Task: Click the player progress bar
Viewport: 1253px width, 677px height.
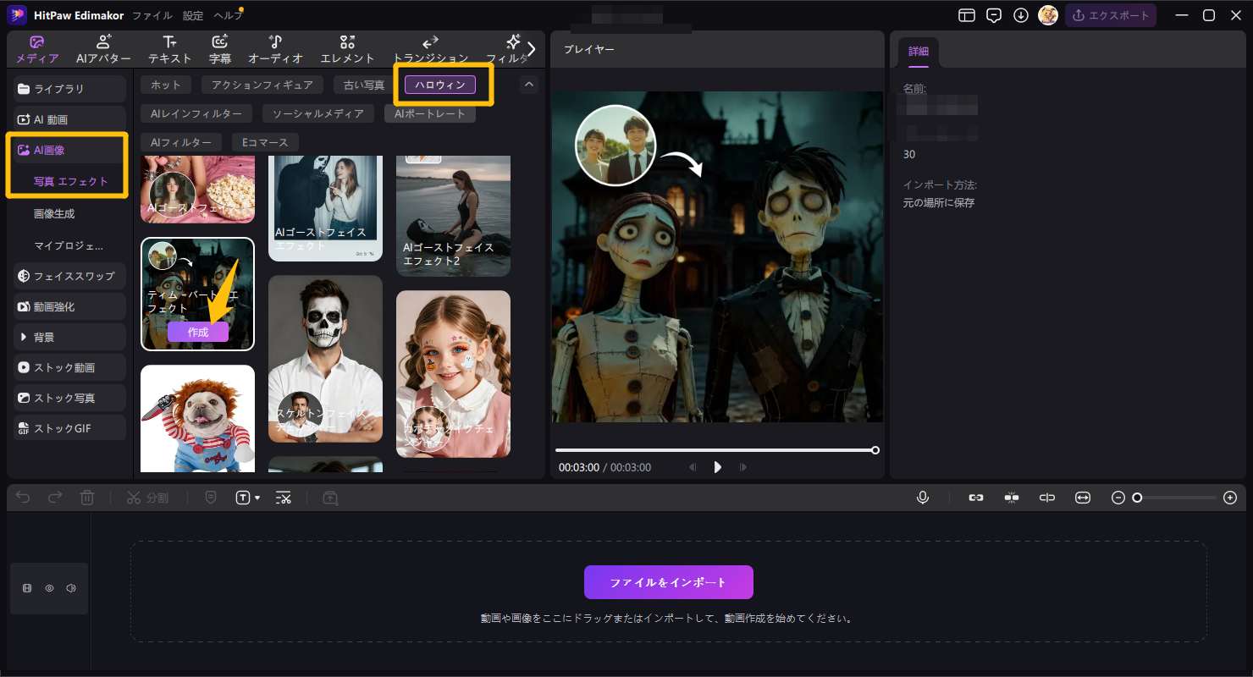Action: pos(715,450)
